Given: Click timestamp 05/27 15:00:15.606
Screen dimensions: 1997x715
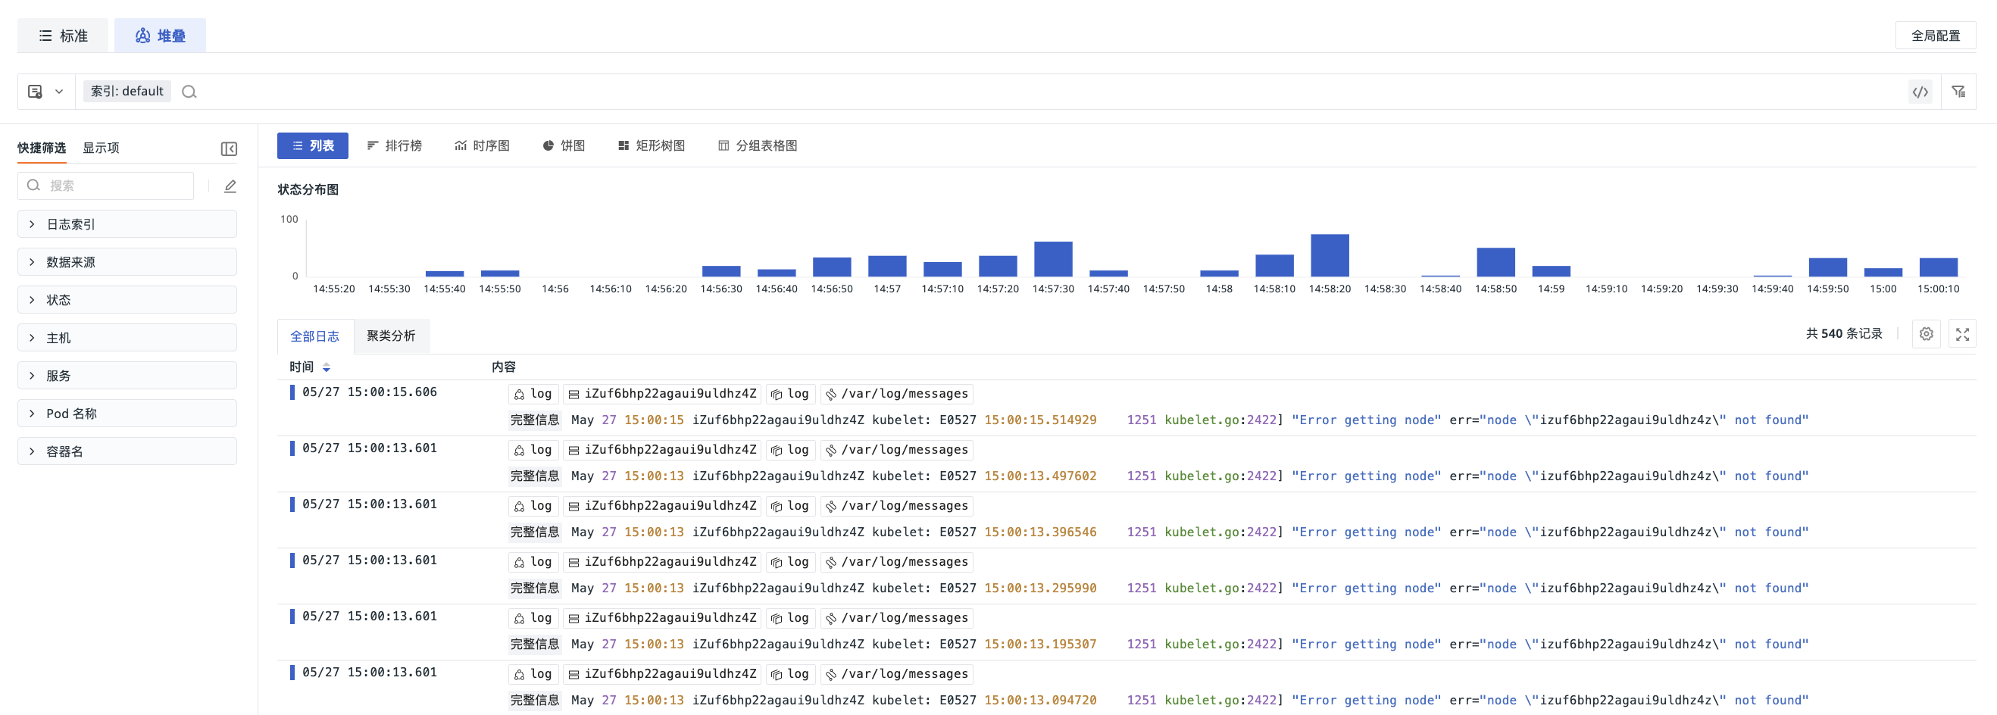Looking at the screenshot, I should 370,392.
